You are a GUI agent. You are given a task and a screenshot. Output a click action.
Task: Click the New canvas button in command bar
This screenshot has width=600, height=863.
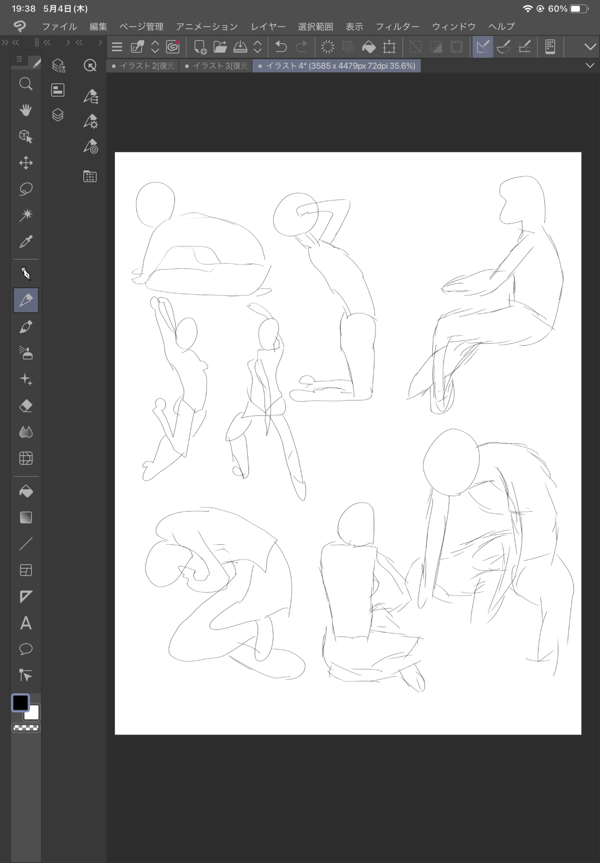pyautogui.click(x=200, y=47)
